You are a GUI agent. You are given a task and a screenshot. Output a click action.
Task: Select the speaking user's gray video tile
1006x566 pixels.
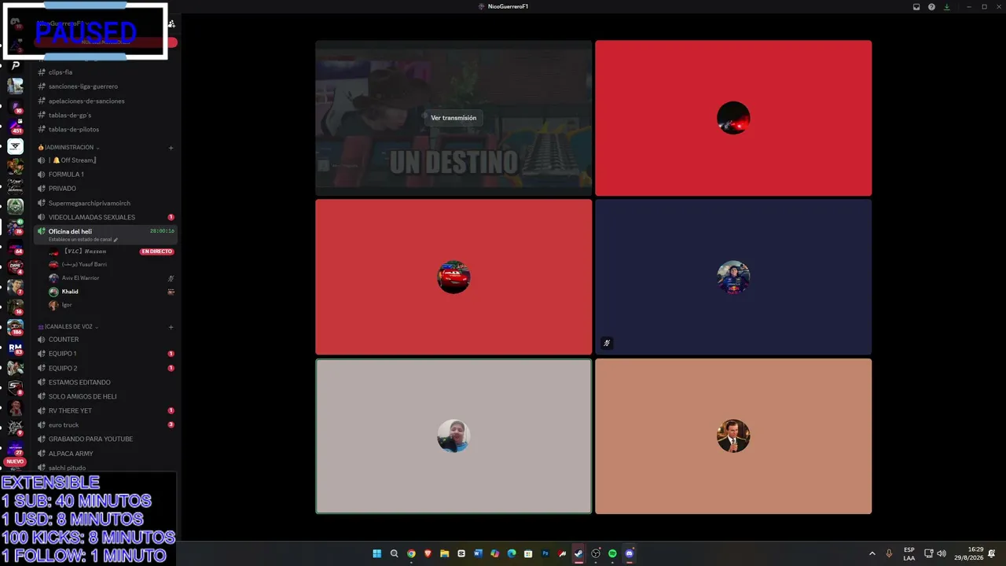click(x=453, y=436)
